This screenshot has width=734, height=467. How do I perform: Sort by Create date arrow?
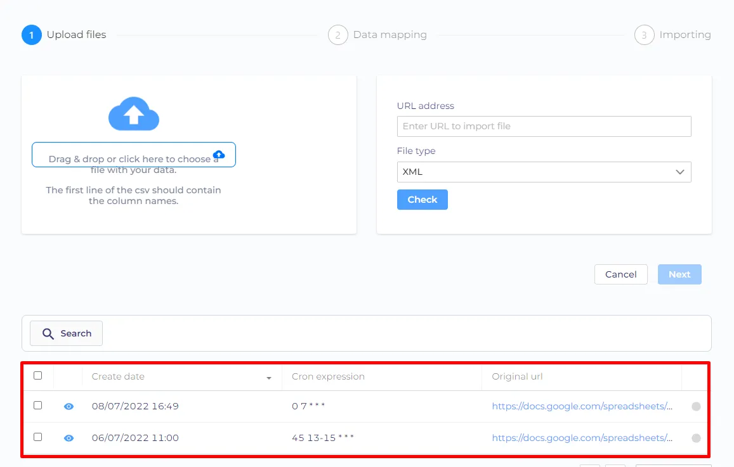pyautogui.click(x=269, y=378)
